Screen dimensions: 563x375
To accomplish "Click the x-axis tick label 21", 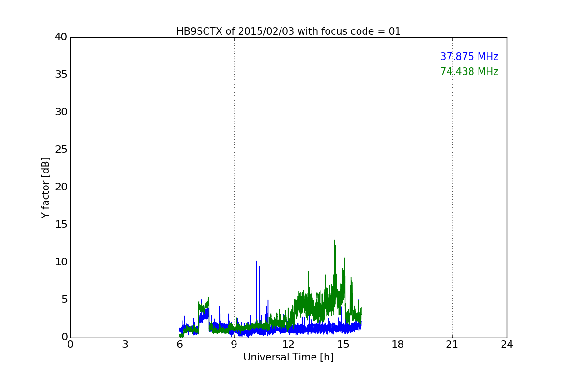I will [452, 345].
